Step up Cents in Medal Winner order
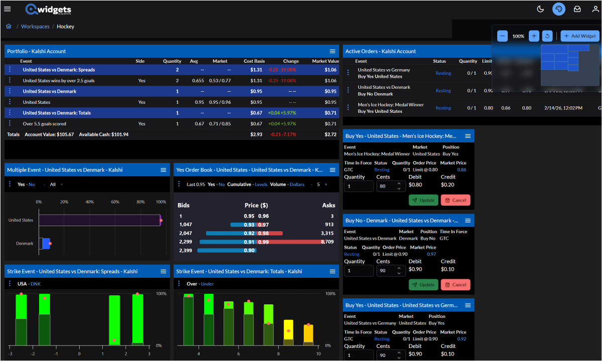Viewport: 602px width, 361px height. pos(398,183)
